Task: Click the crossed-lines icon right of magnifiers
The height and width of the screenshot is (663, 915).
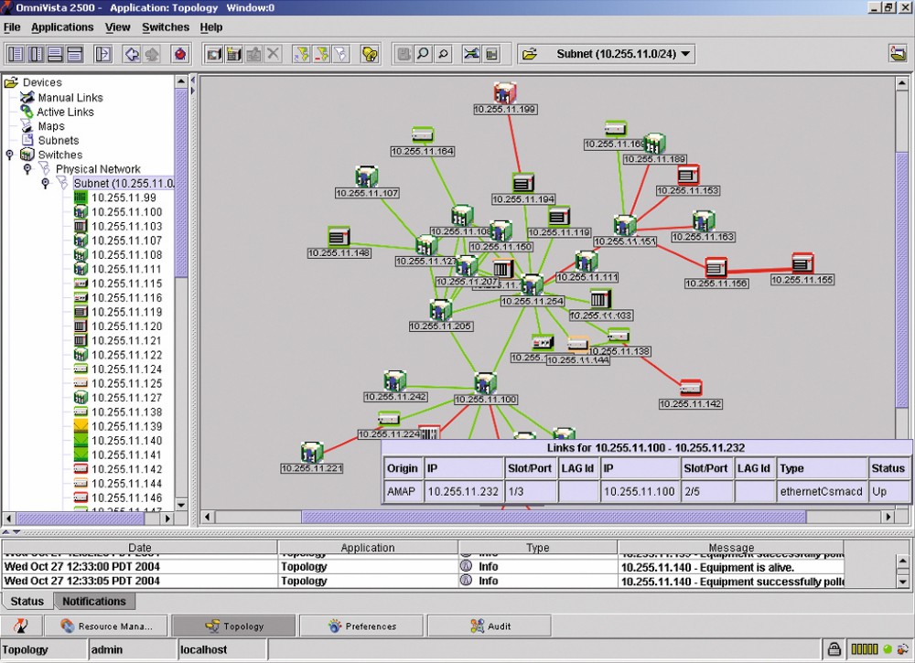Action: (x=471, y=54)
